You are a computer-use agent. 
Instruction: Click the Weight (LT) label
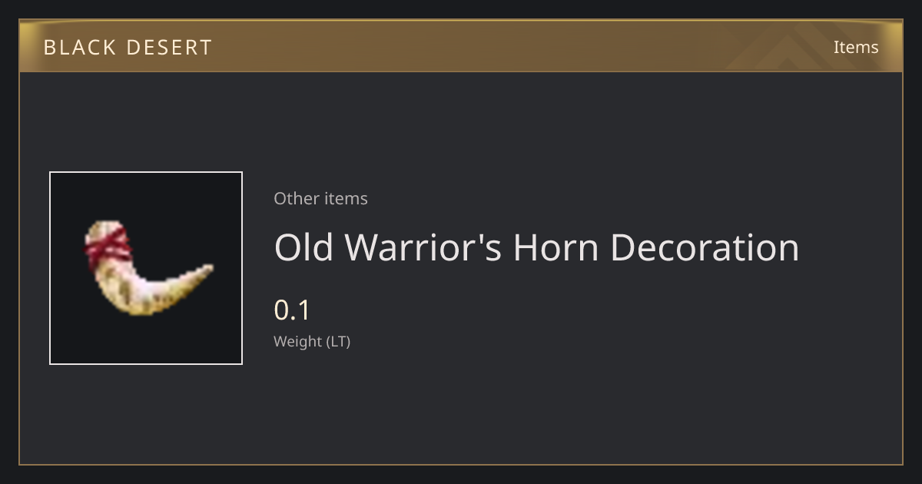[x=312, y=342]
